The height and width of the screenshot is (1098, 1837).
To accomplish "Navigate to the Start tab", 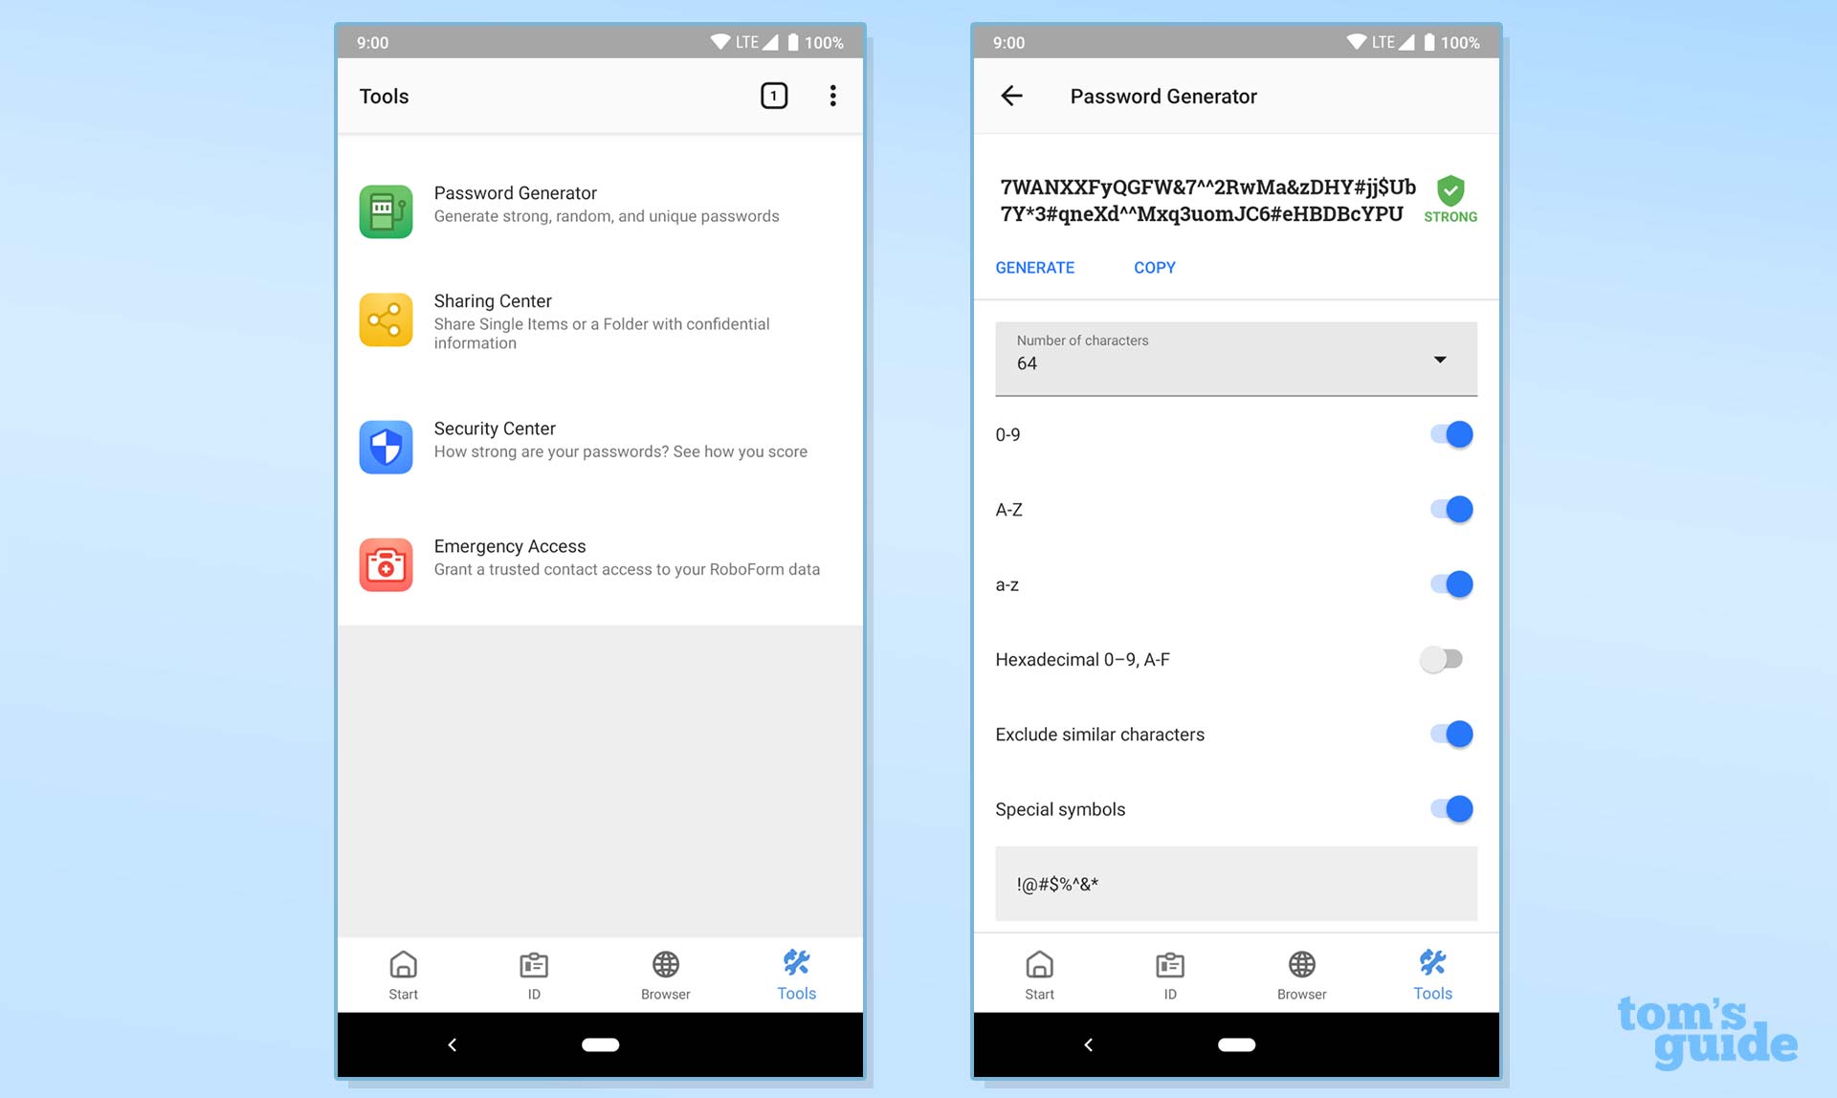I will click(x=403, y=974).
